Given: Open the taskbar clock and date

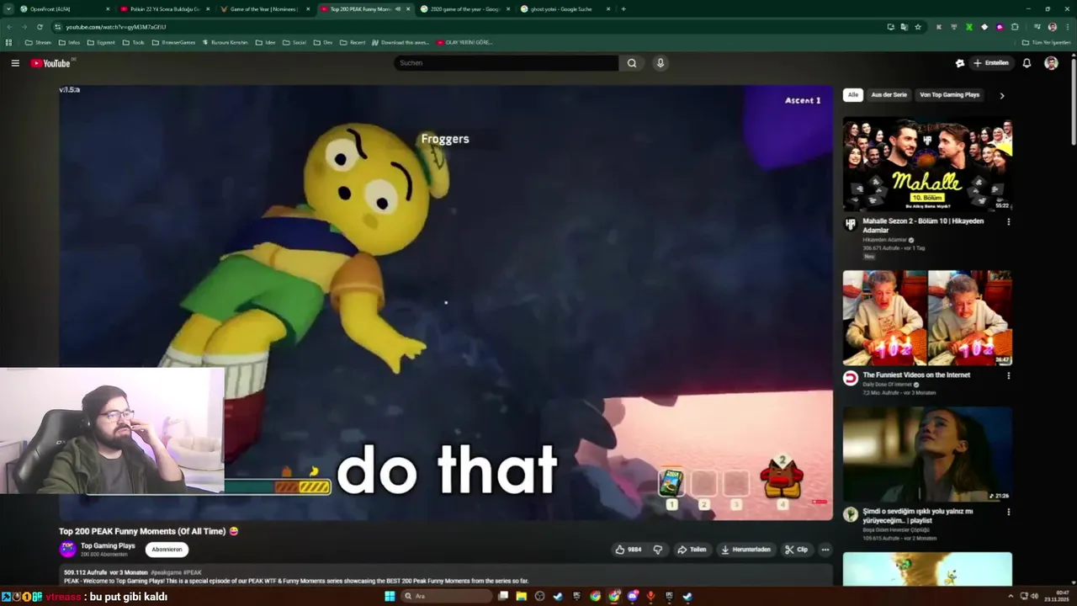Looking at the screenshot, I should [x=1056, y=597].
